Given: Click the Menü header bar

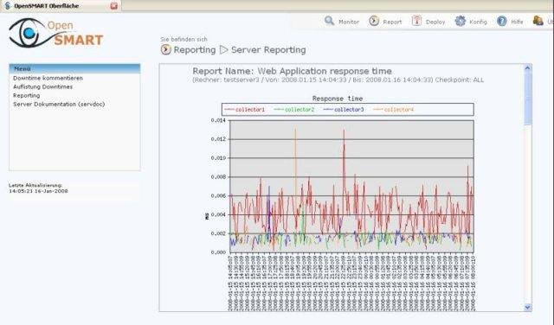Looking at the screenshot, I should click(74, 69).
